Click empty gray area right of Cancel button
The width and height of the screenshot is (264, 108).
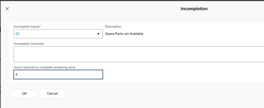161,94
